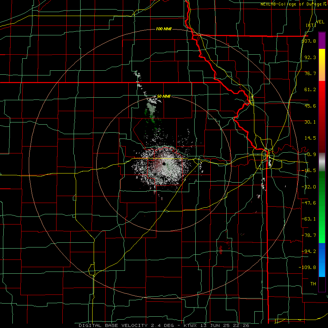This screenshot has height=328, width=328.
Task: Click the 50 NMI range ring label
Action: (x=164, y=96)
